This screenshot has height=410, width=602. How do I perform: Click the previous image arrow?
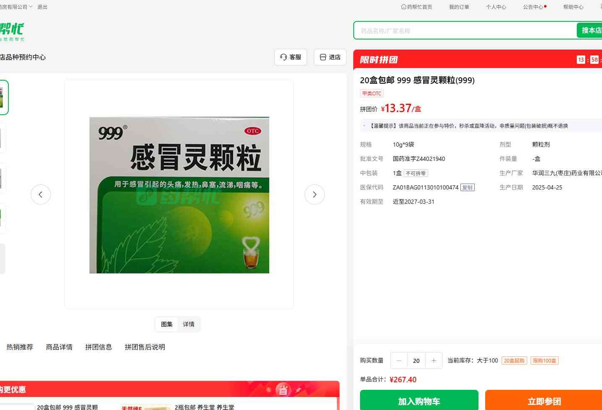(41, 194)
